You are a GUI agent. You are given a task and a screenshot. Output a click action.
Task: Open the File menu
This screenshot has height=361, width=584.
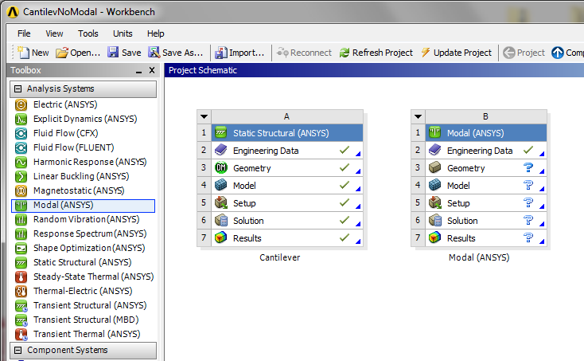(x=24, y=33)
